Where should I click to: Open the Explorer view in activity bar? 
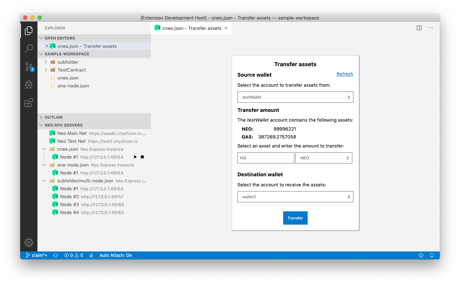(29, 31)
